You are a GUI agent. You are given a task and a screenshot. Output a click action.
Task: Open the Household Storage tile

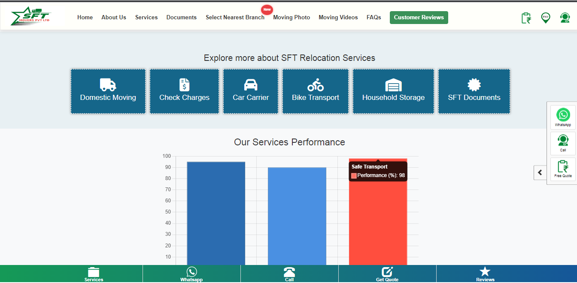point(393,91)
